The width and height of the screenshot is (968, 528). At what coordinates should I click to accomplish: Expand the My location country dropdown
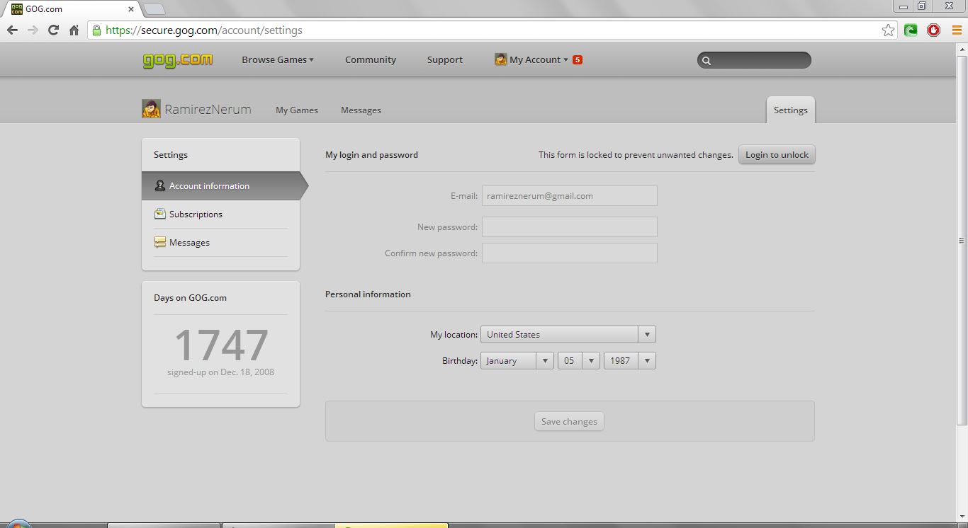[568, 334]
